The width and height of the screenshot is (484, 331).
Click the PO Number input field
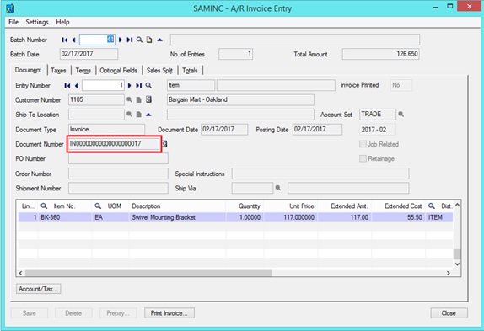click(x=118, y=158)
